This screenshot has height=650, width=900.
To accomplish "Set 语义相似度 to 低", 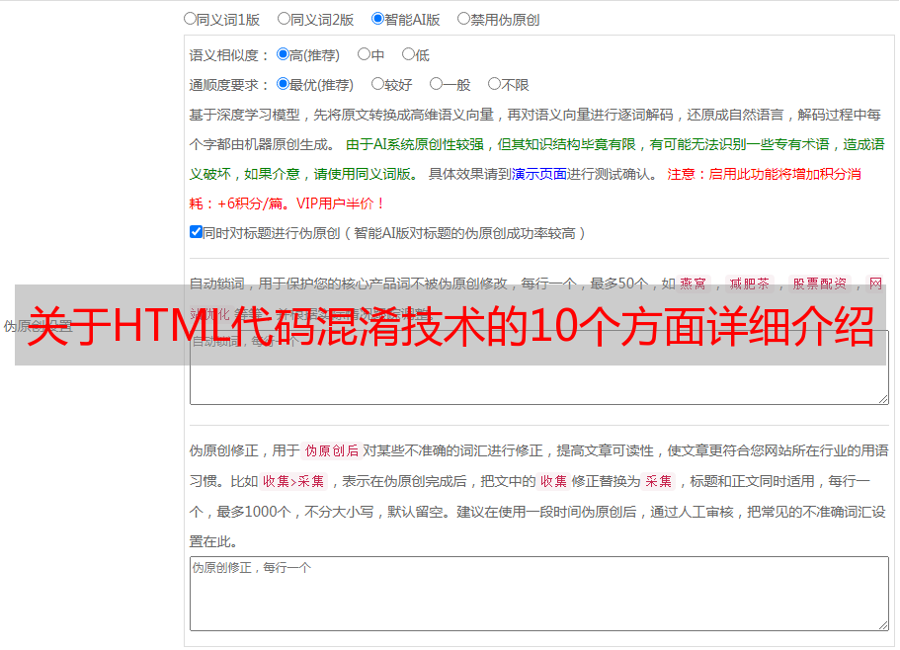I will coord(408,54).
